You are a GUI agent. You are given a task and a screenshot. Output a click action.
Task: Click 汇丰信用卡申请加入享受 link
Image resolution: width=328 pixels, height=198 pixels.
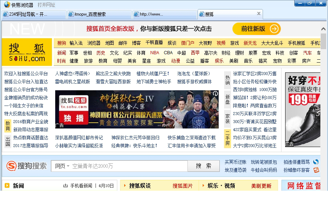pyautogui.click(x=191, y=146)
